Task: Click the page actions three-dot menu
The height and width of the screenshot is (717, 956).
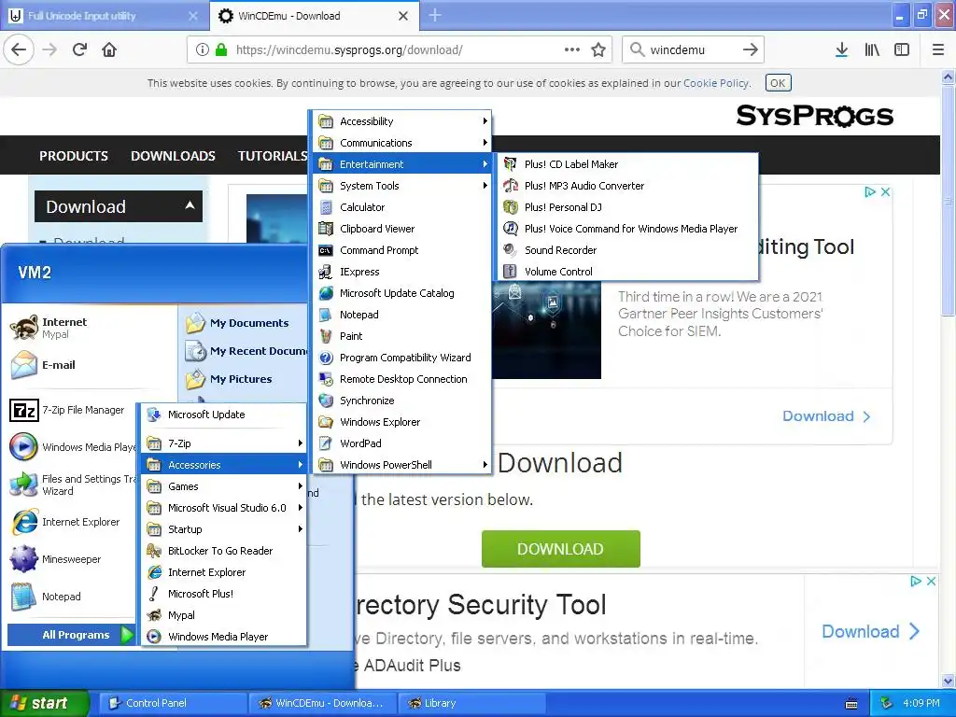Action: click(x=572, y=49)
